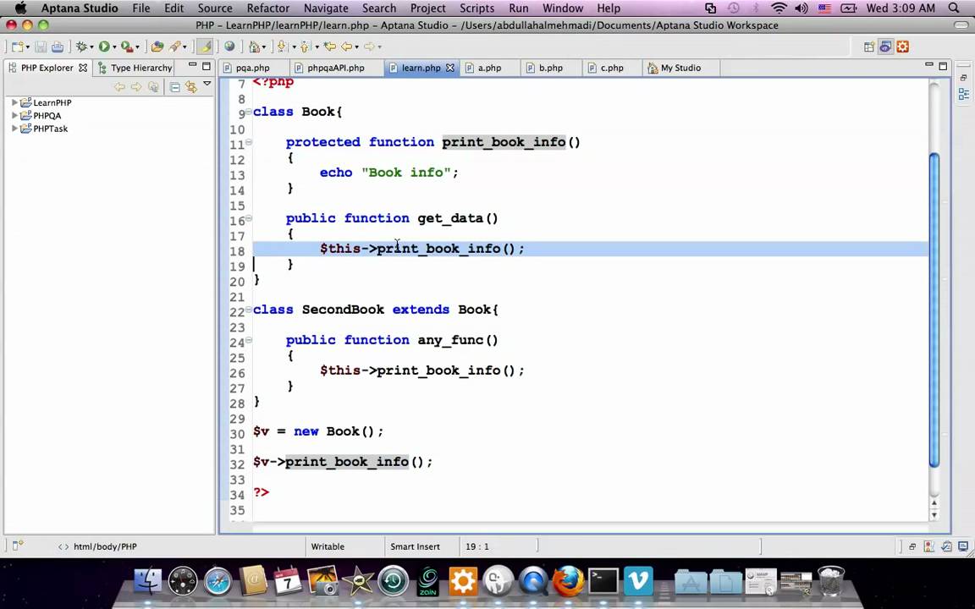Minimize the PHP Explorer panel
The height and width of the screenshot is (609, 975).
[x=193, y=64]
